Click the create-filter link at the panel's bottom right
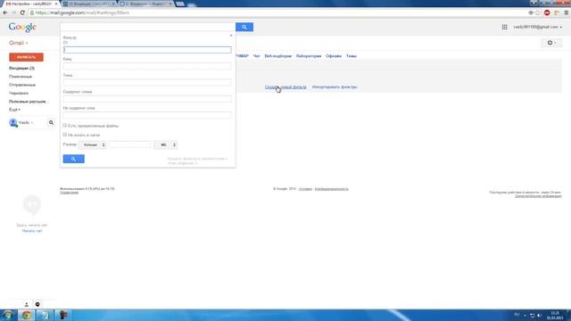 pyautogui.click(x=198, y=160)
